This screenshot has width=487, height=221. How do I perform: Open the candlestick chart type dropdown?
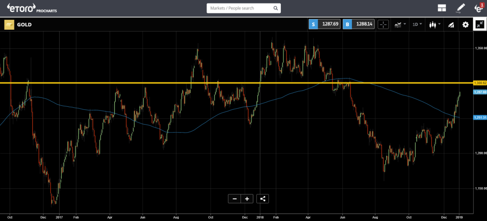pos(434,24)
